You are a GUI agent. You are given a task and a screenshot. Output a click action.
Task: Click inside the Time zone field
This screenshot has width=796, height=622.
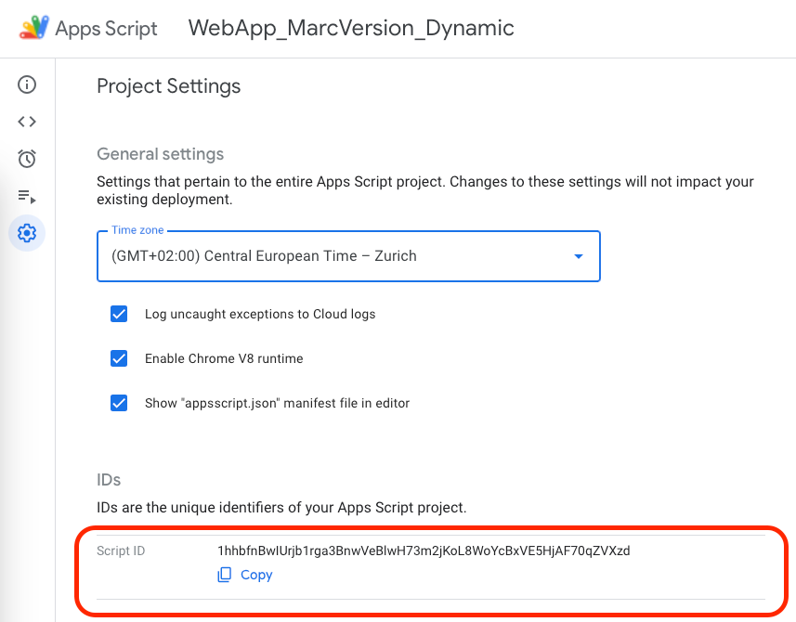click(279, 256)
